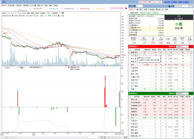Viewport: 194px width, 139px height.
Task: Select the 6月 time range button
Action: point(112,137)
